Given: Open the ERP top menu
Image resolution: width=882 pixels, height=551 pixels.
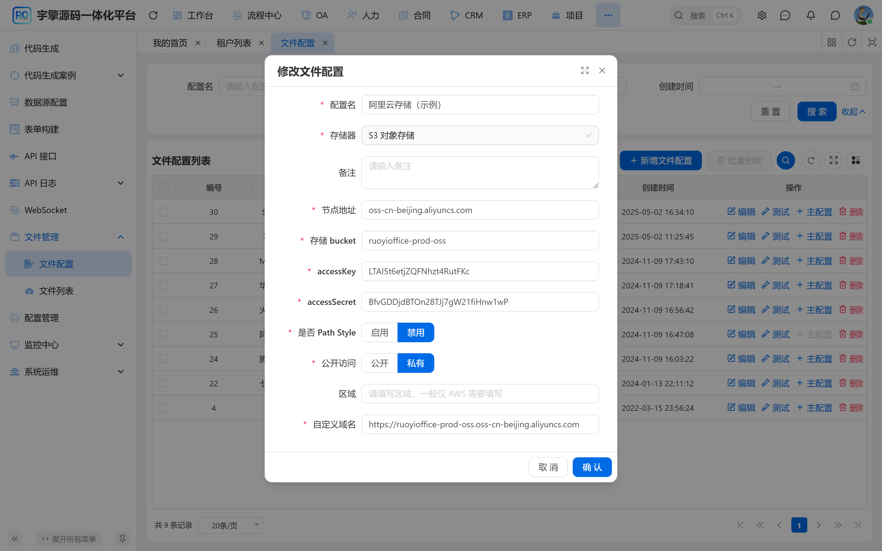Looking at the screenshot, I should [x=517, y=15].
